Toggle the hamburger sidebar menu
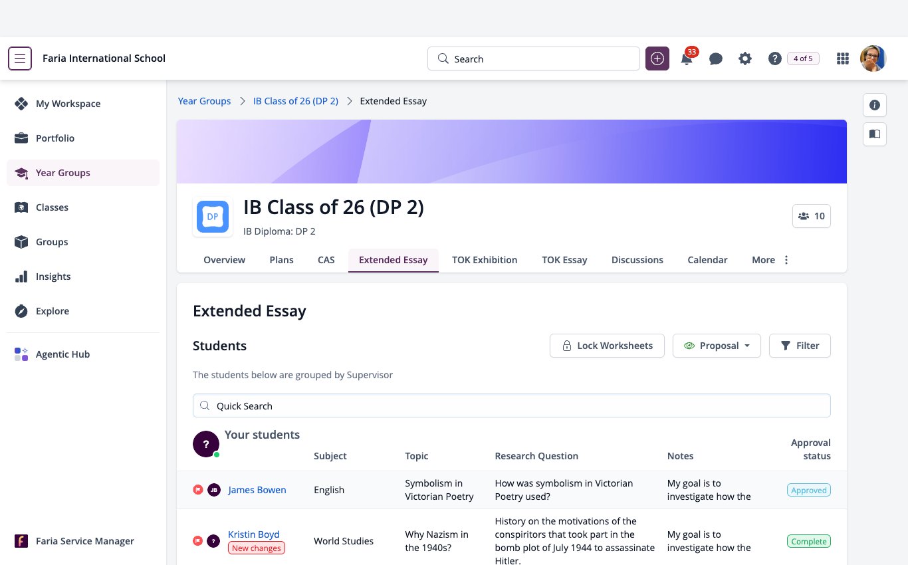The height and width of the screenshot is (565, 908). click(20, 58)
